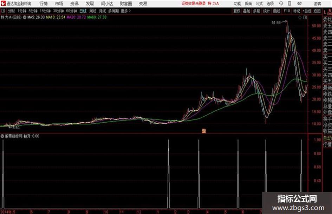Viewport: 332px width, 214px height.
Task: Open the 功能 menu
Action: coord(237,4)
